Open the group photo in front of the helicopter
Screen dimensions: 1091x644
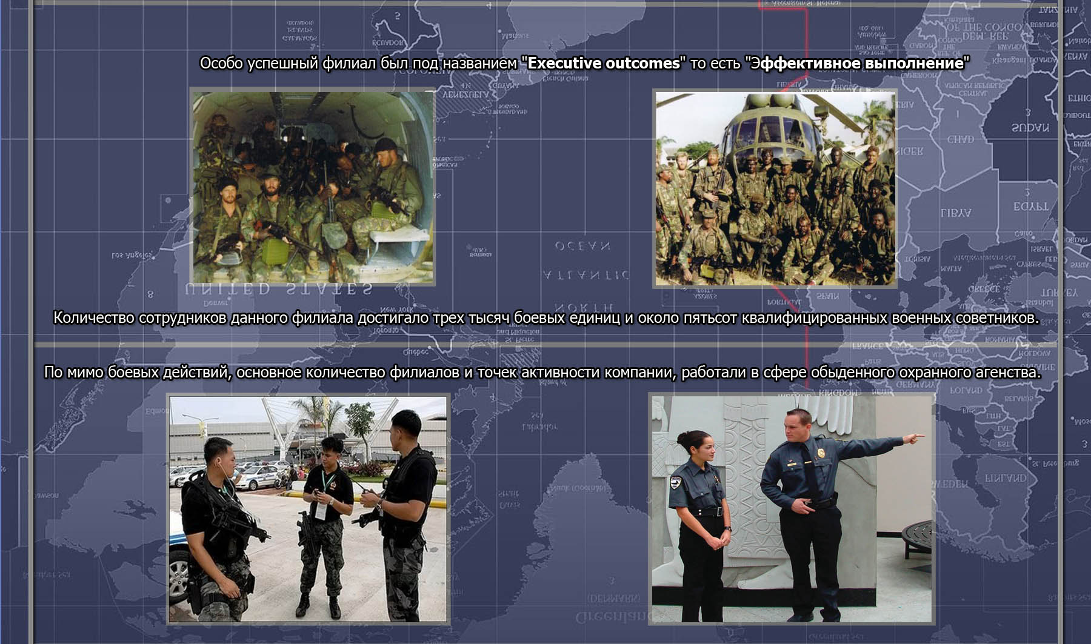(775, 188)
